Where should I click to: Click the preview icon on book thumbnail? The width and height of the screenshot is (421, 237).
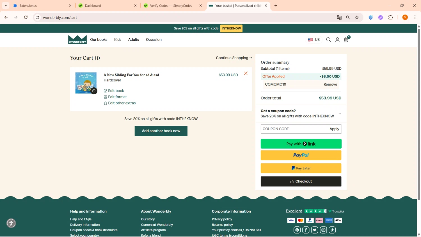click(94, 91)
